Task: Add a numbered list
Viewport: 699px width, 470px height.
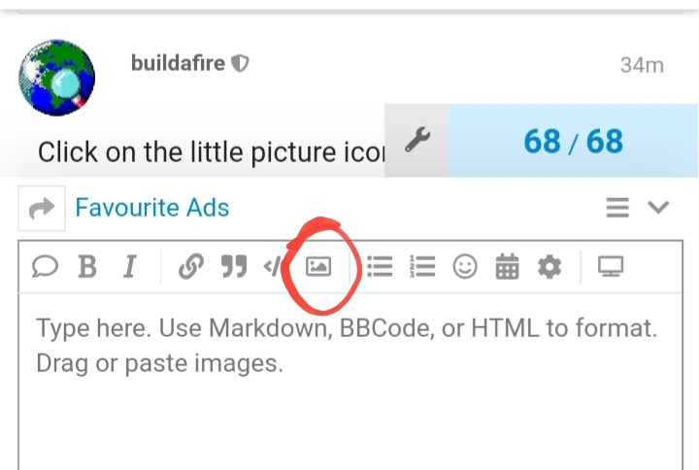Action: 422,267
